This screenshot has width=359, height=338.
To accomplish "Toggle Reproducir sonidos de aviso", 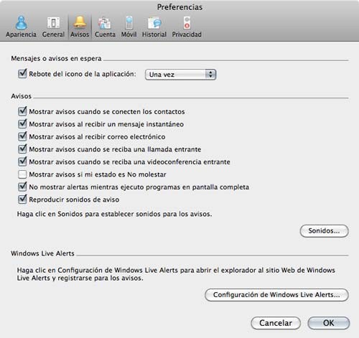I will (22, 199).
